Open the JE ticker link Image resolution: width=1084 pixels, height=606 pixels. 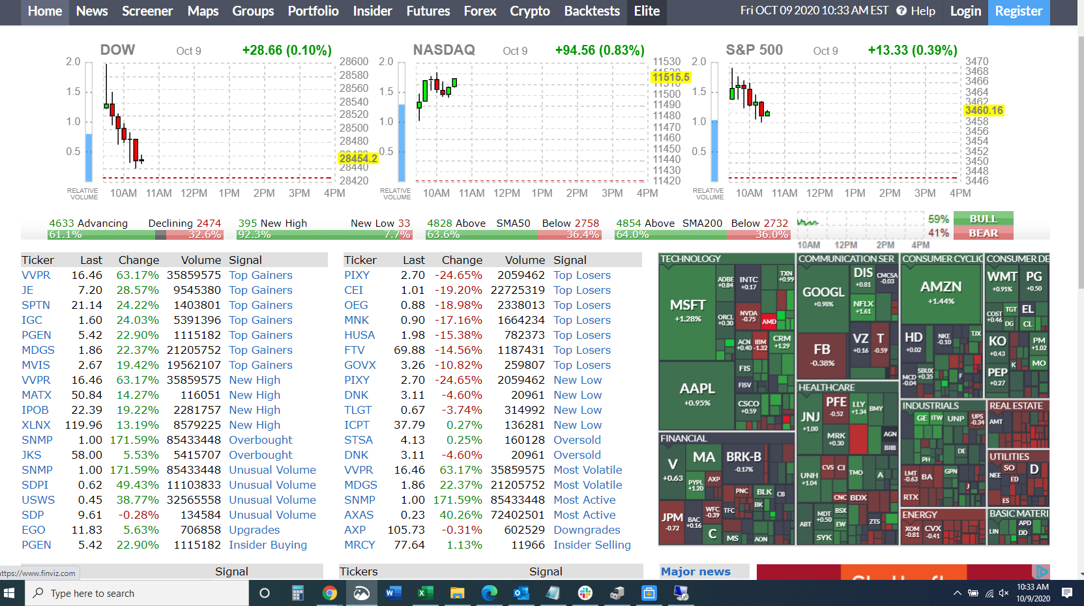pos(27,290)
